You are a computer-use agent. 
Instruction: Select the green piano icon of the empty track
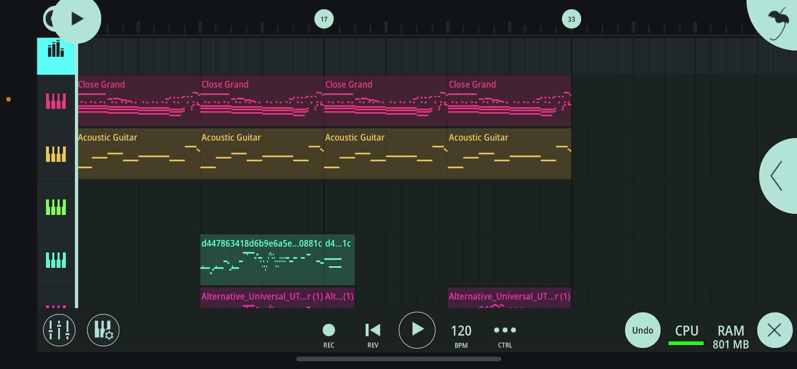pyautogui.click(x=56, y=207)
